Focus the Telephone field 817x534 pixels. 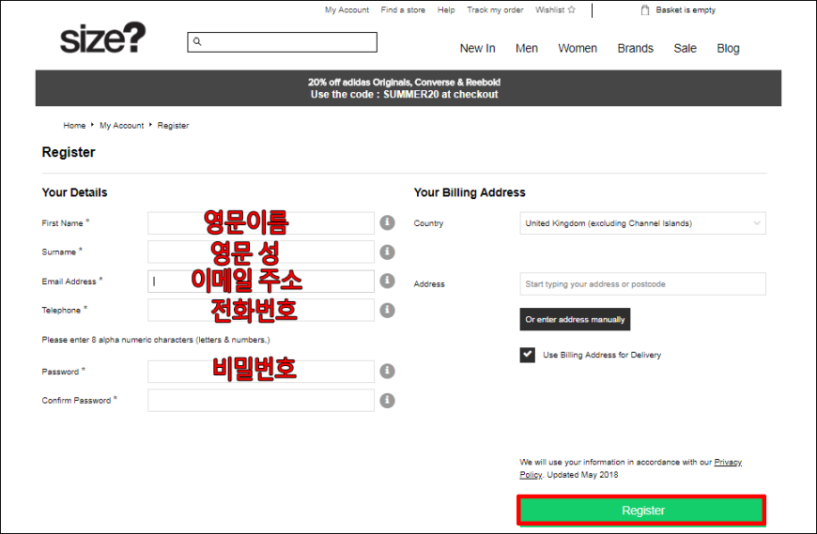click(x=260, y=311)
